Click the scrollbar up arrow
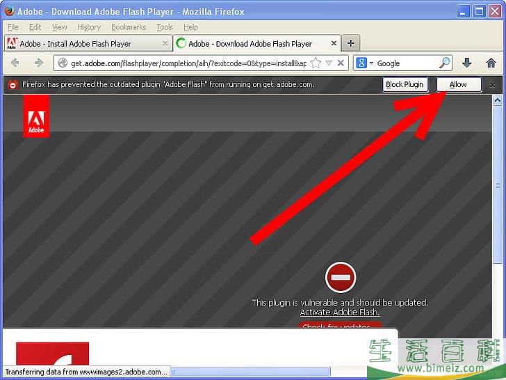 pos(497,100)
